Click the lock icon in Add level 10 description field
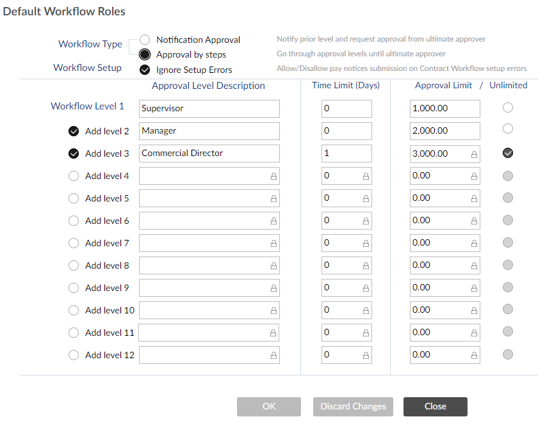The width and height of the screenshot is (554, 426). (272, 310)
